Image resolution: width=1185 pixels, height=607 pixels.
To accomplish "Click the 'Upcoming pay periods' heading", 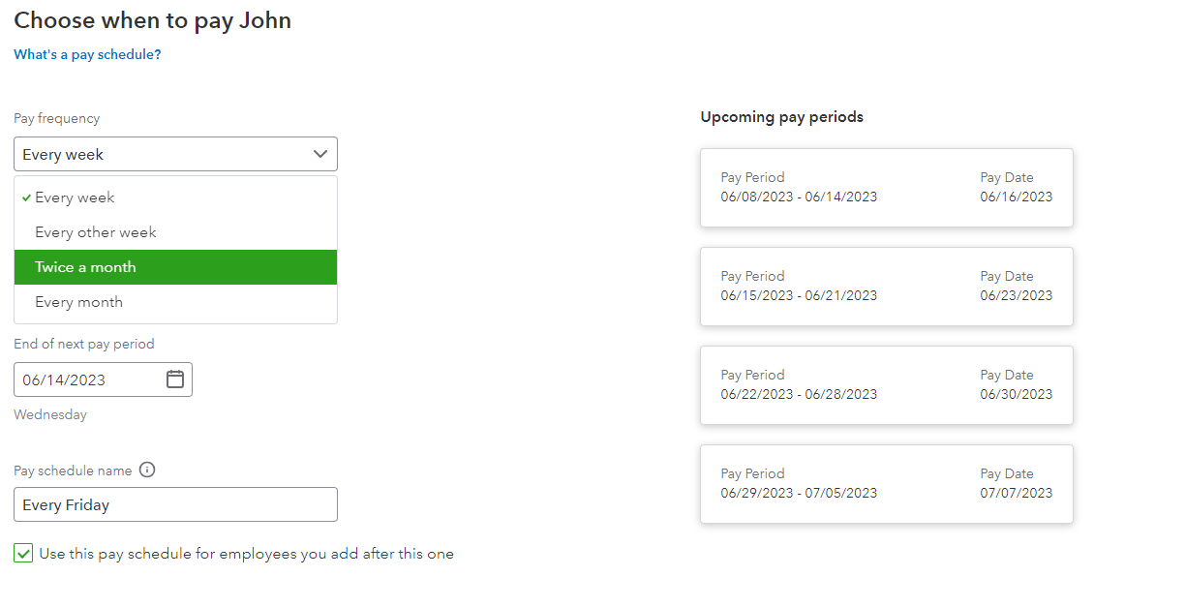I will (781, 117).
